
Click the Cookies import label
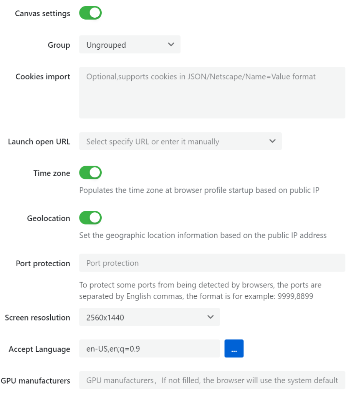click(43, 77)
